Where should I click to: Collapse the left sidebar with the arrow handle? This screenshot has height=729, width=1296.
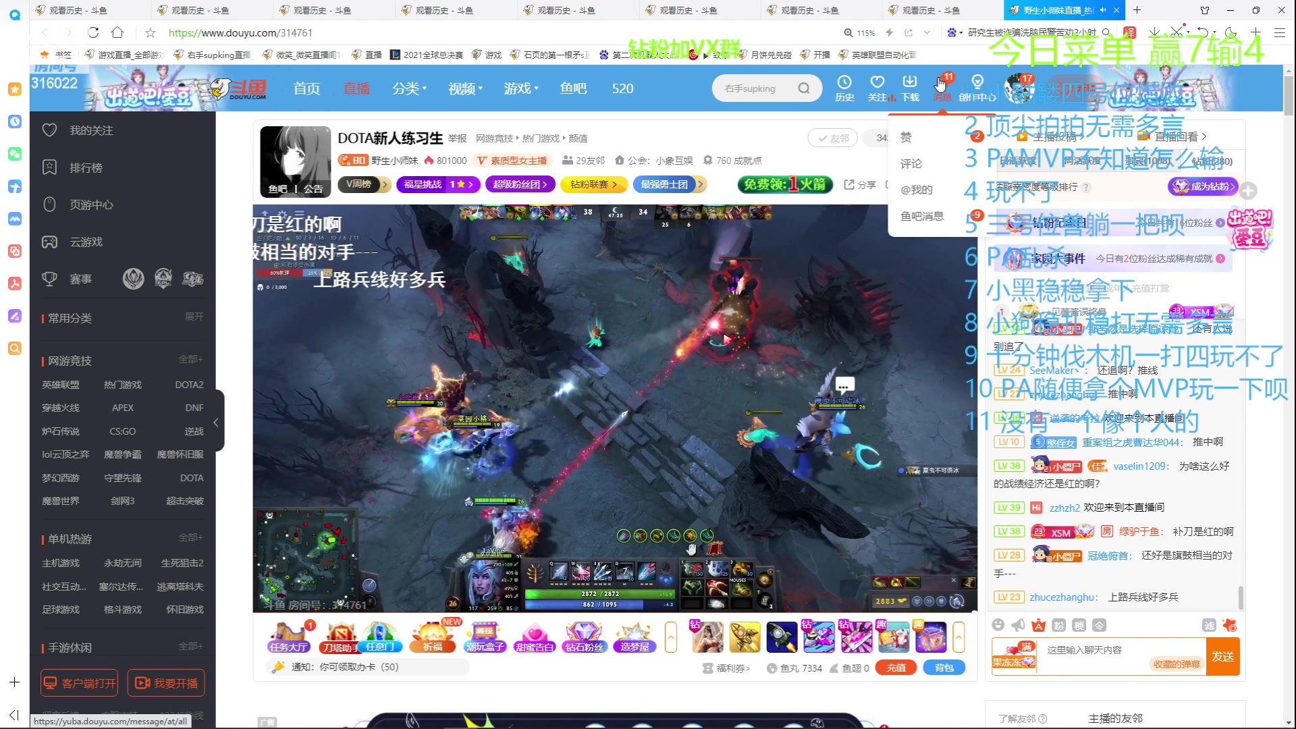[x=216, y=423]
